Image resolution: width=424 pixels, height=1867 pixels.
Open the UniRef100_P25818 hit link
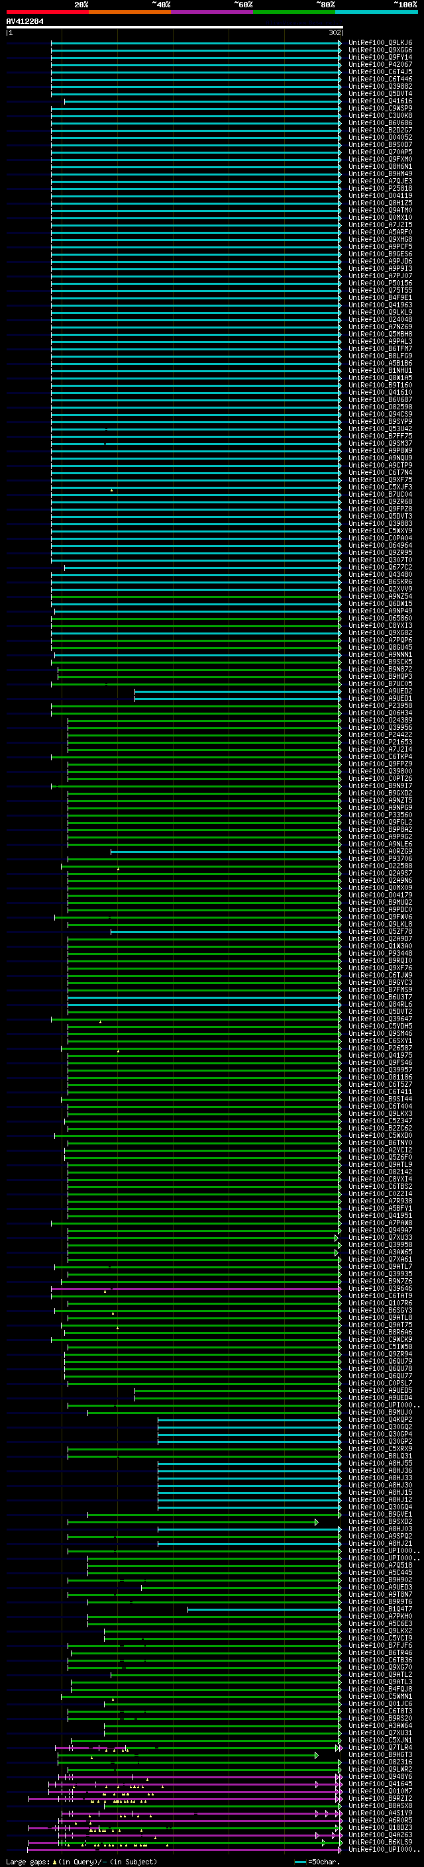[x=380, y=189]
